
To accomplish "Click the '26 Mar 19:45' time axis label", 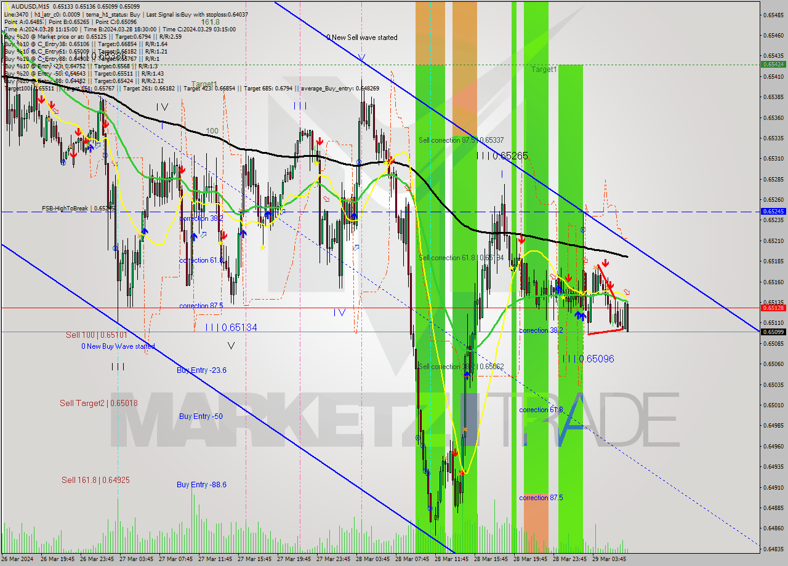I will 58,559.
